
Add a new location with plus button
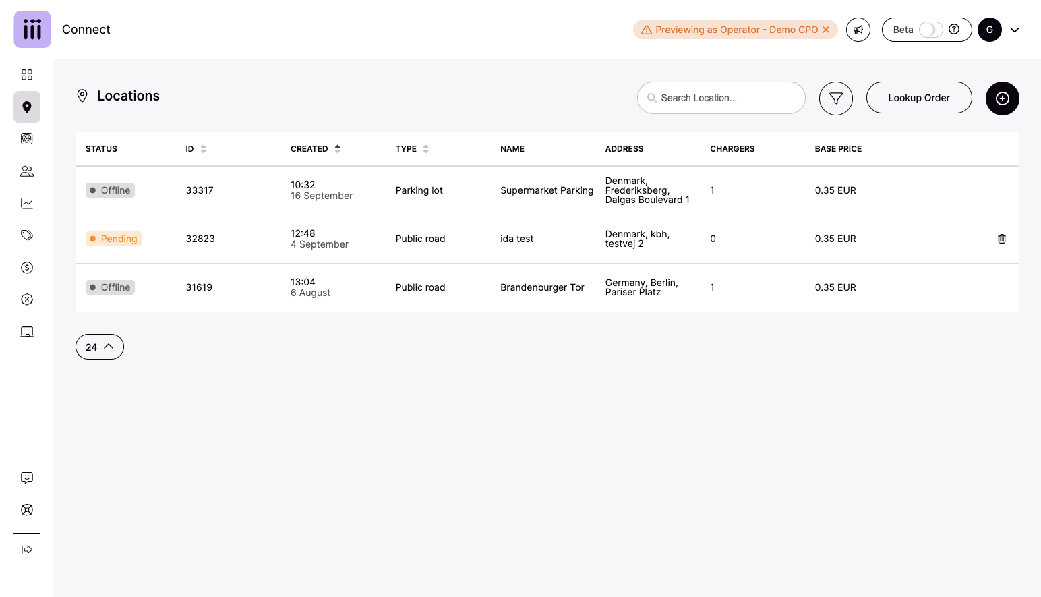(x=1003, y=98)
